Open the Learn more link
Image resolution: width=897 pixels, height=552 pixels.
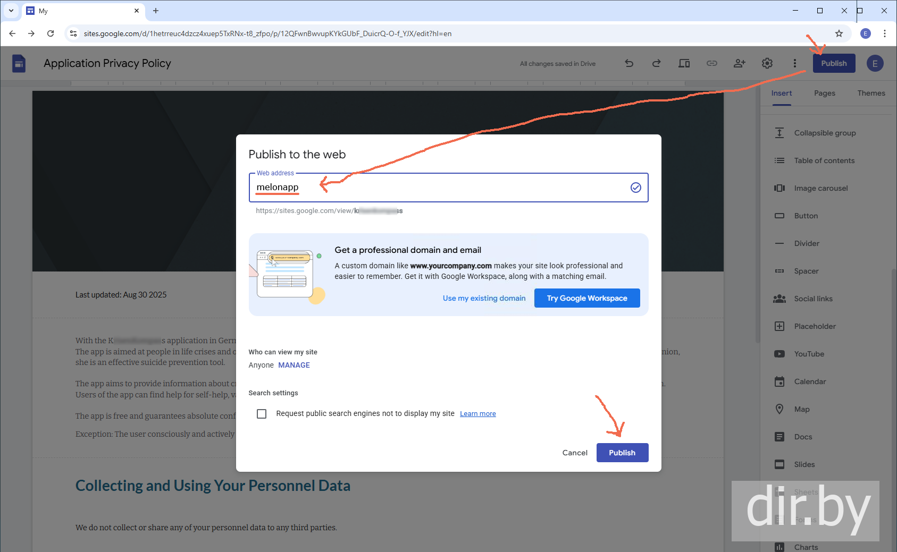click(x=478, y=414)
